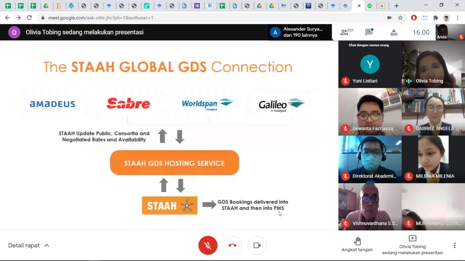The height and width of the screenshot is (261, 465).
Task: Open the Chrome profile avatar
Action: (x=446, y=17)
